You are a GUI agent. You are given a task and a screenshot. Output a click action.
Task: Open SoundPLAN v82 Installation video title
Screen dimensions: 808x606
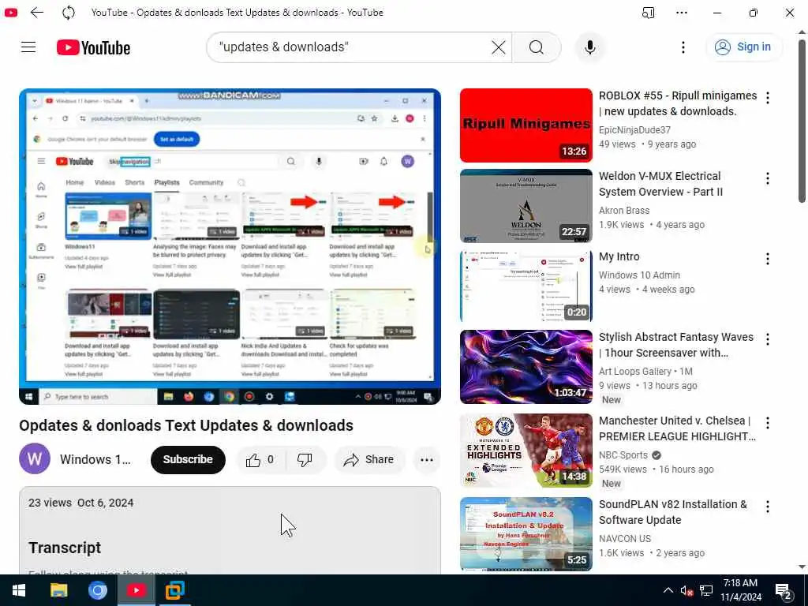(673, 511)
